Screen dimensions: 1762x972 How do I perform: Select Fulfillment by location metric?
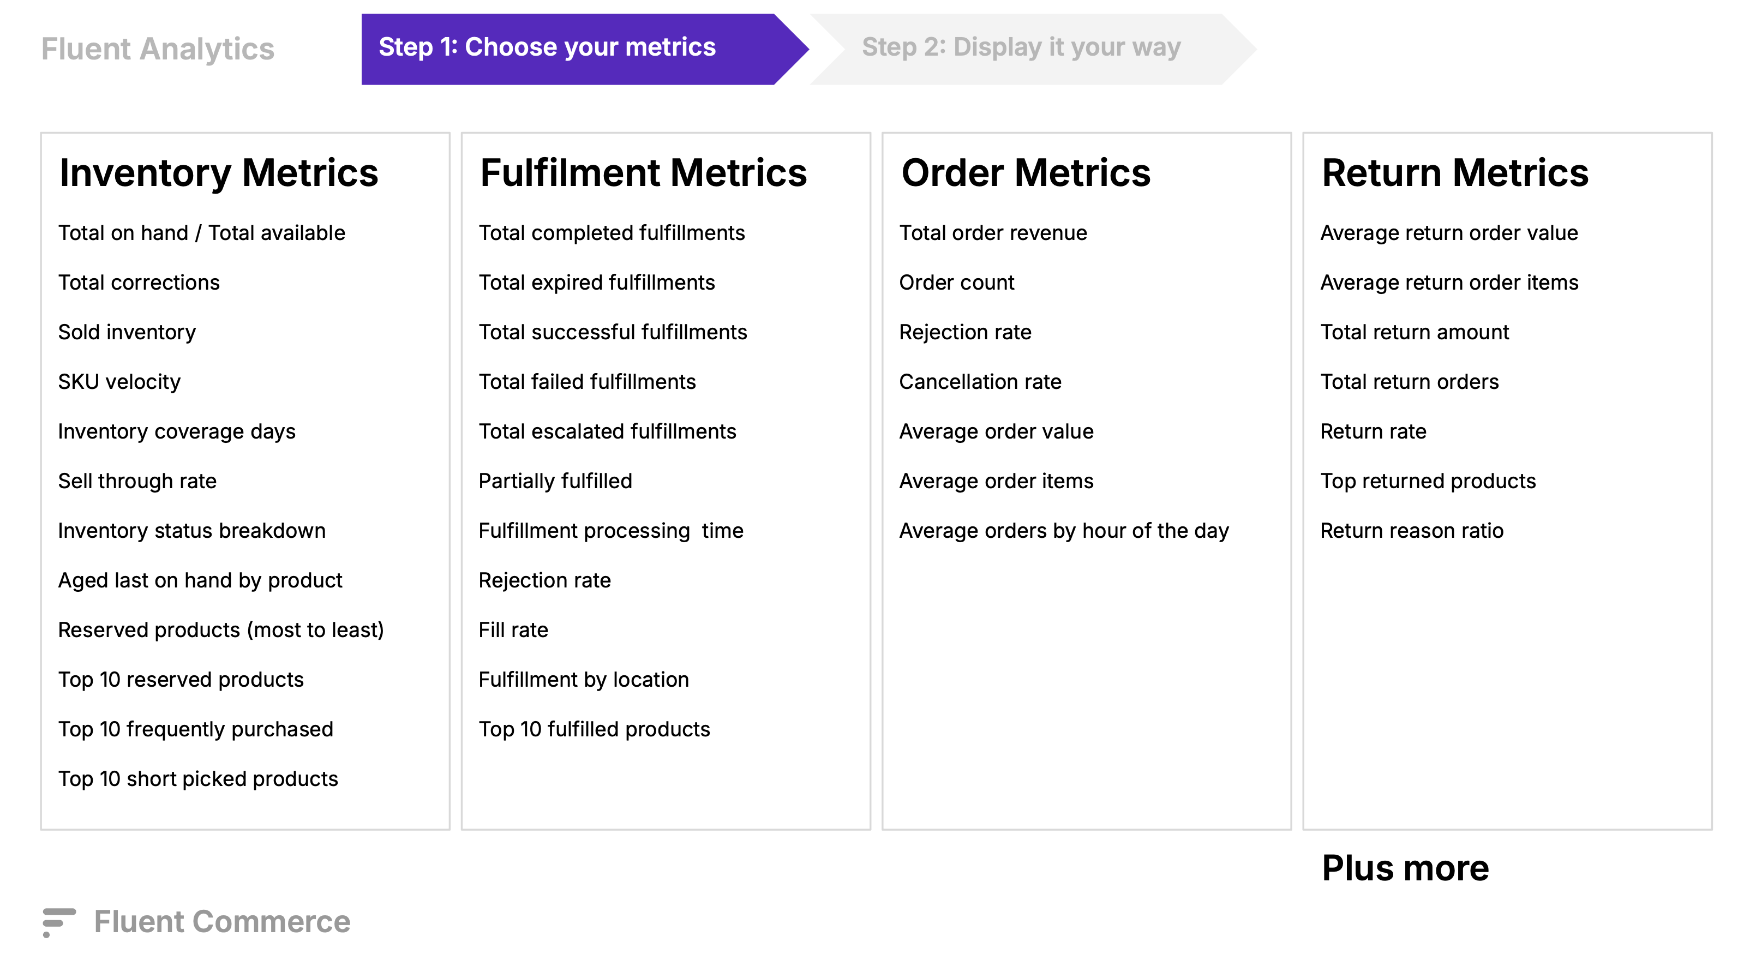[584, 680]
